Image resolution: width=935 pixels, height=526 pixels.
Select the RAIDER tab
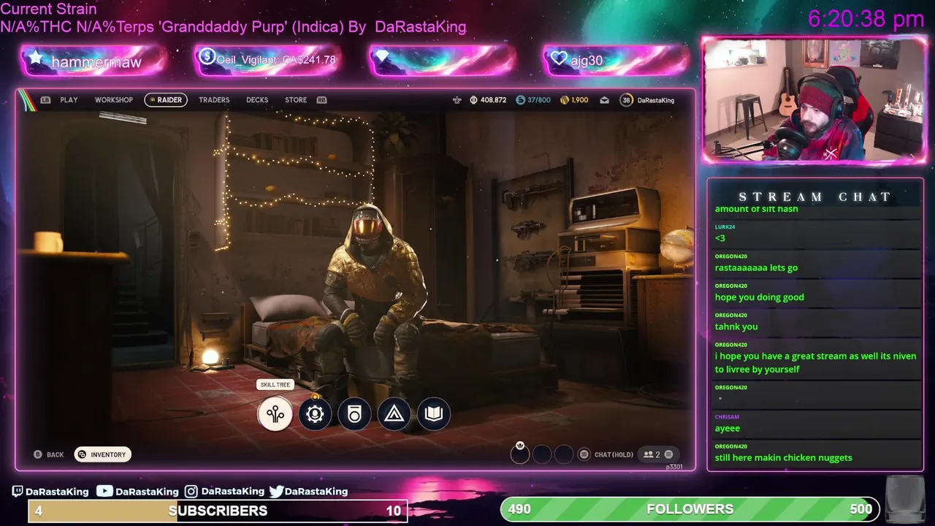tap(166, 100)
